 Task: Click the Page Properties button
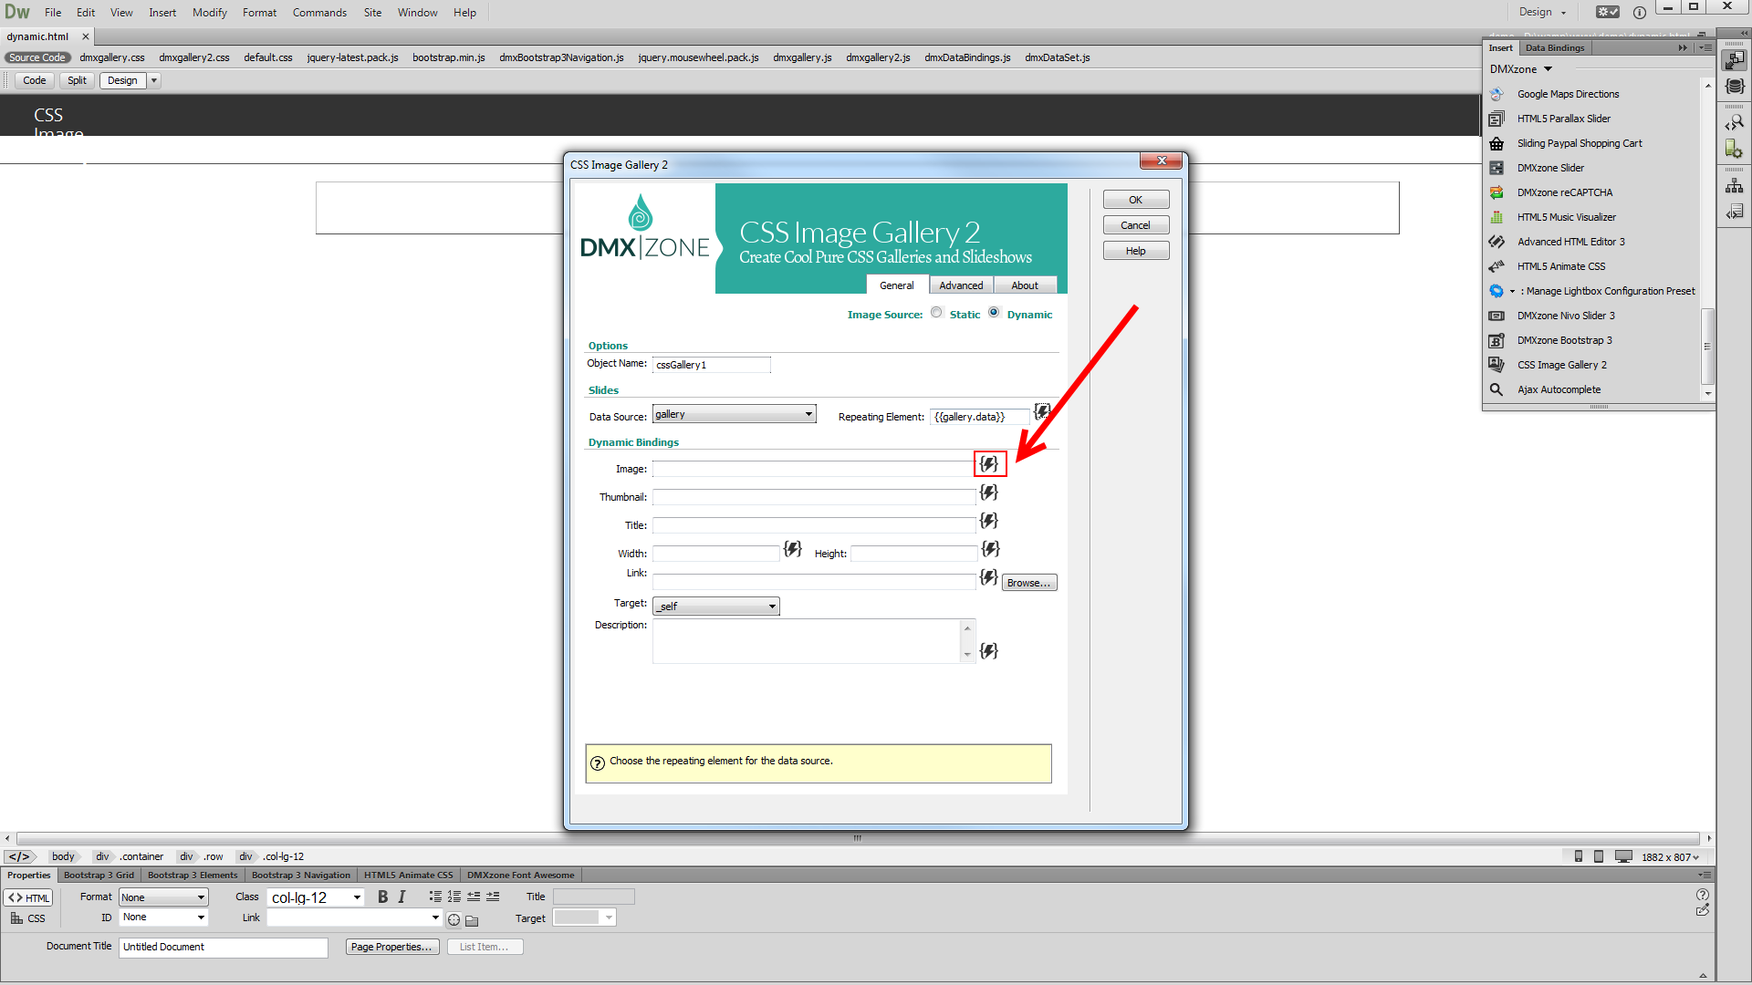392,947
